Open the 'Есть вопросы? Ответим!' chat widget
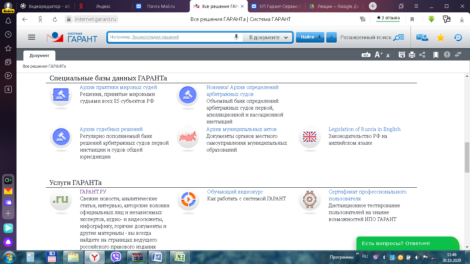The width and height of the screenshot is (470, 264). coord(408,243)
